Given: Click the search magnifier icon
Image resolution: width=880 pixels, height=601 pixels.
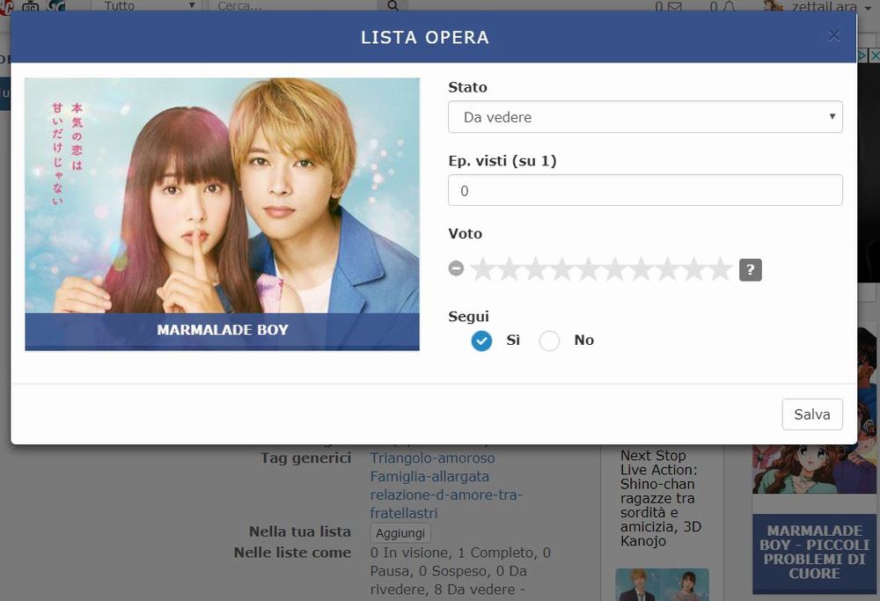Looking at the screenshot, I should click(x=392, y=5).
